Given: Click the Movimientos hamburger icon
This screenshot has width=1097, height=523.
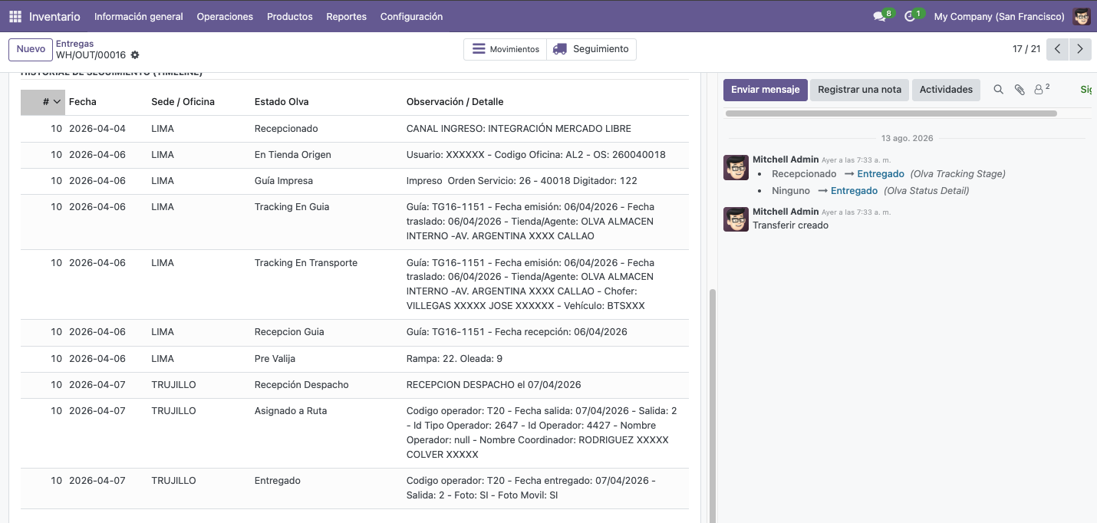Looking at the screenshot, I should (479, 49).
